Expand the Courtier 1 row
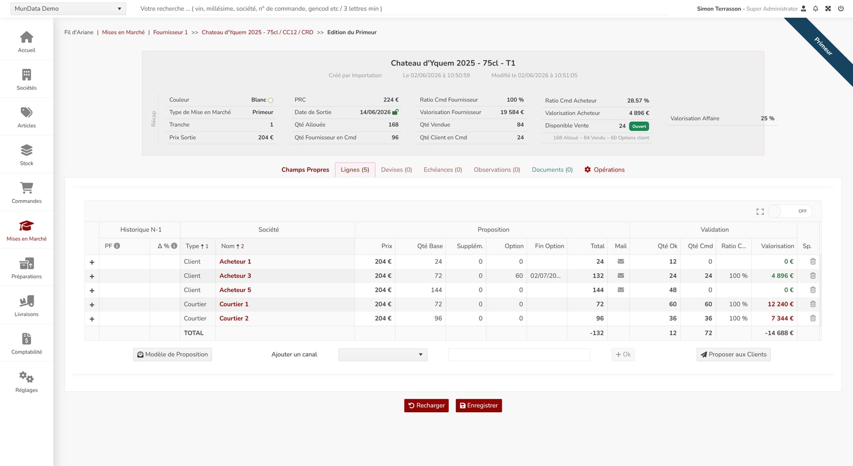This screenshot has height=466, width=853. pyautogui.click(x=92, y=305)
